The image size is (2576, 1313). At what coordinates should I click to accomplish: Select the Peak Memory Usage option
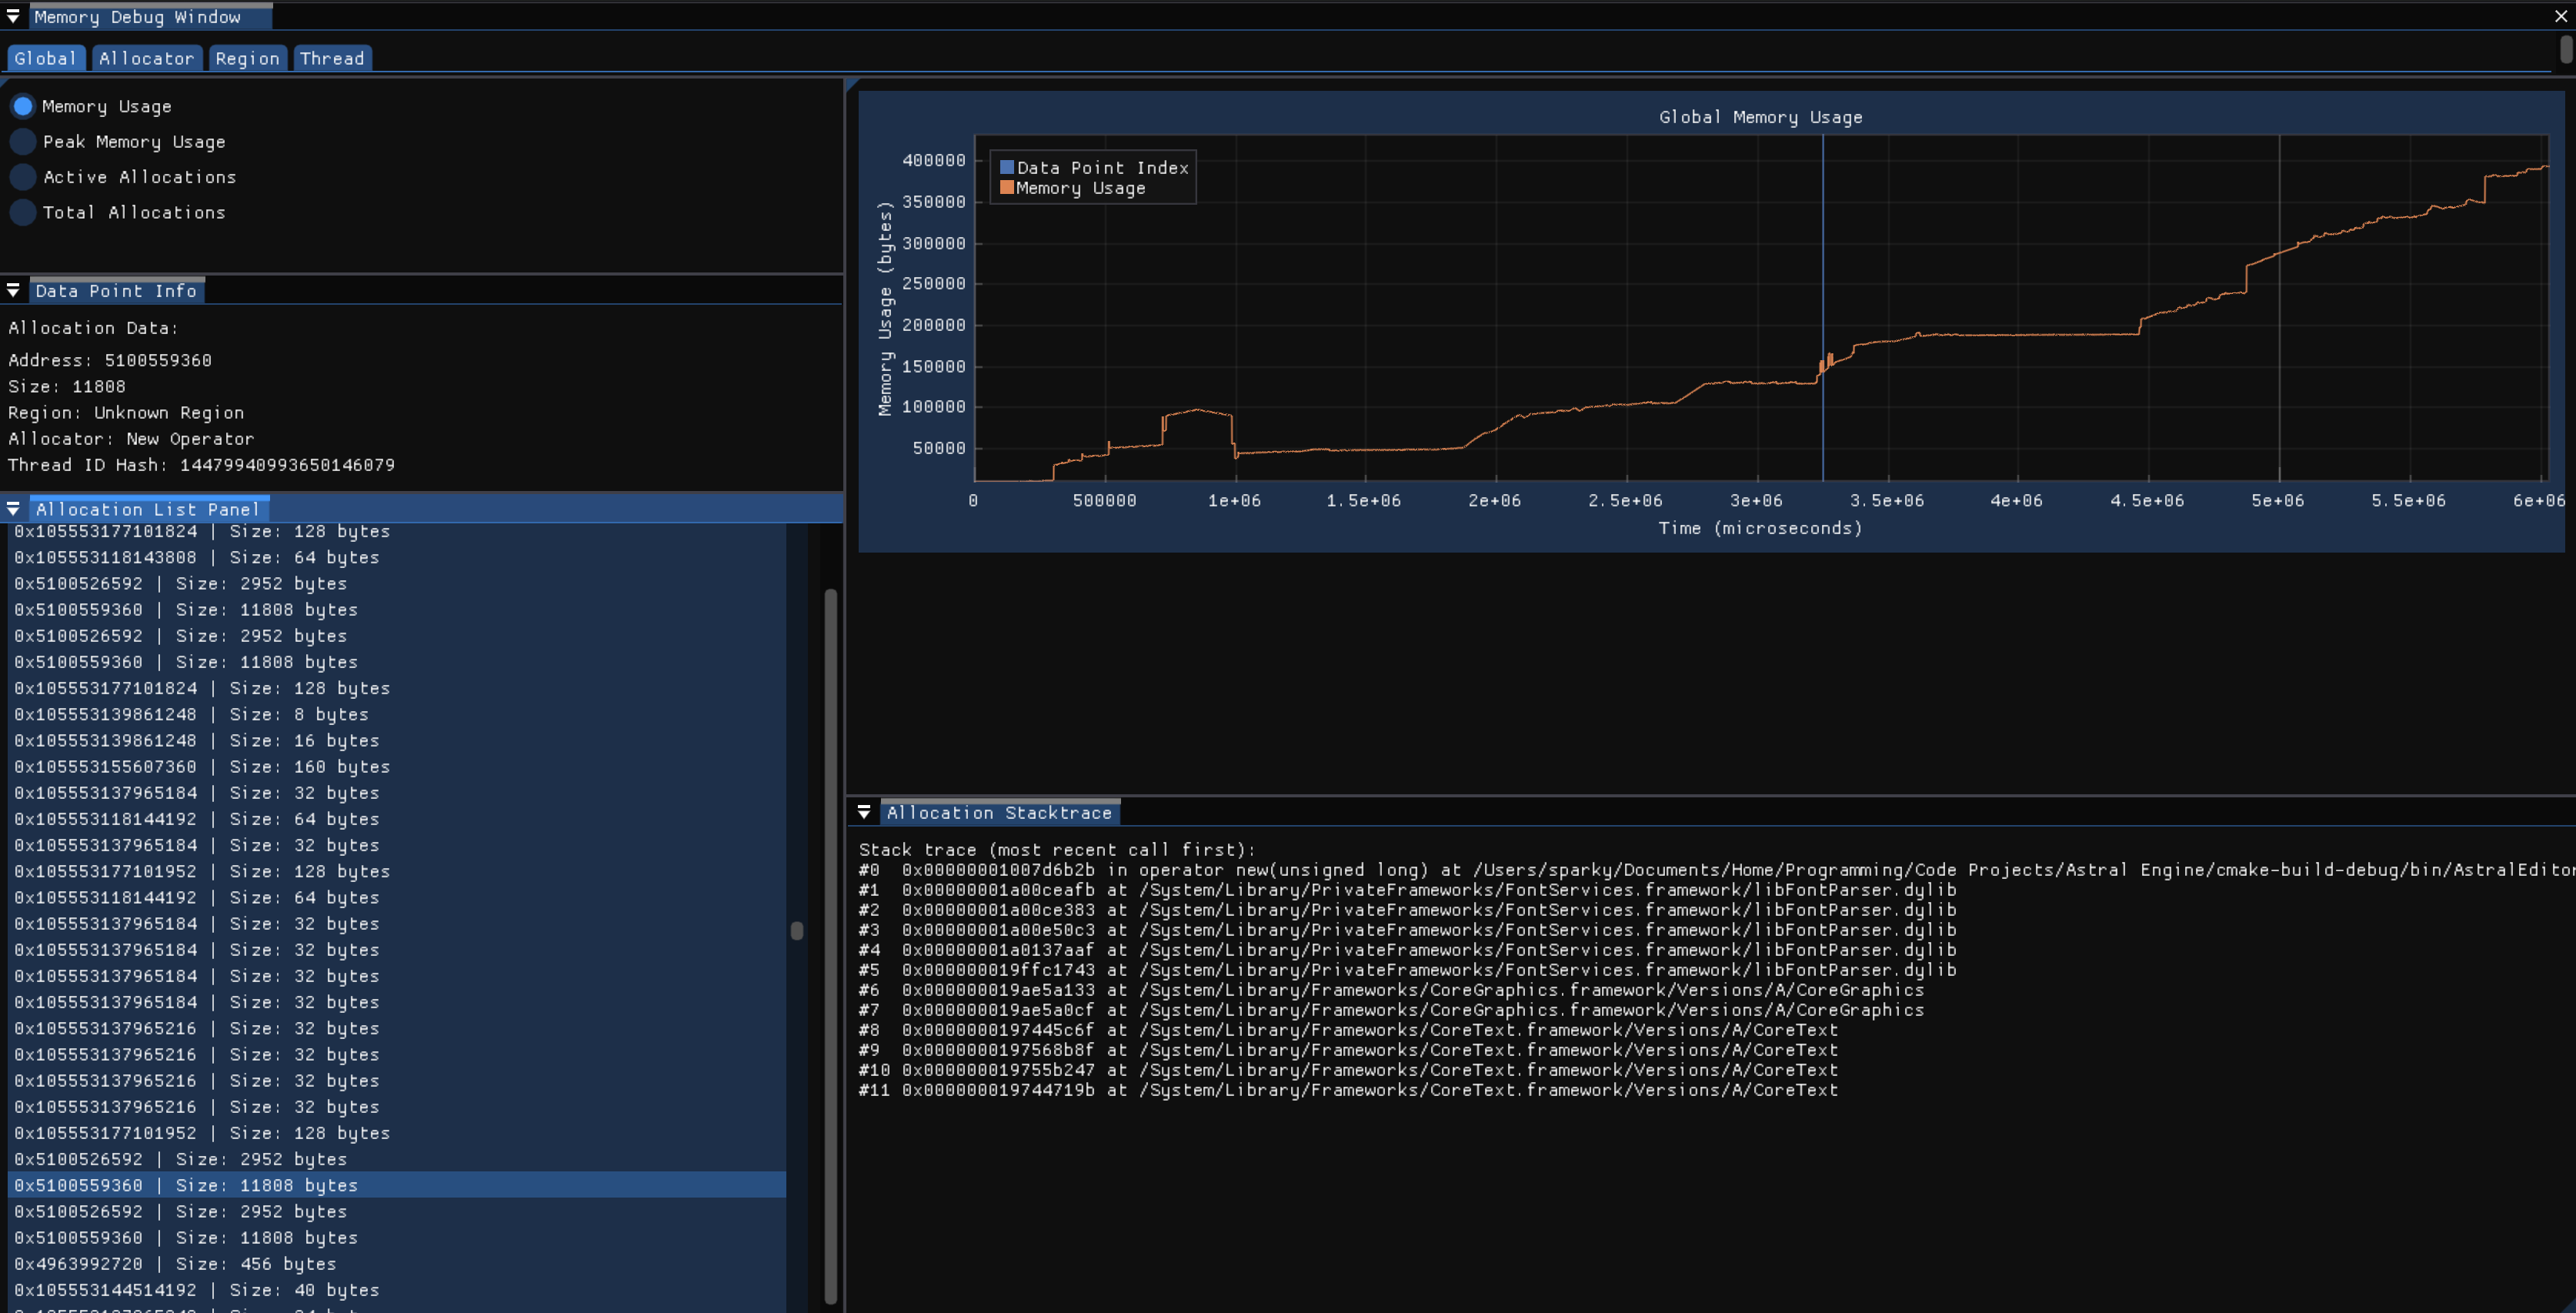click(22, 141)
